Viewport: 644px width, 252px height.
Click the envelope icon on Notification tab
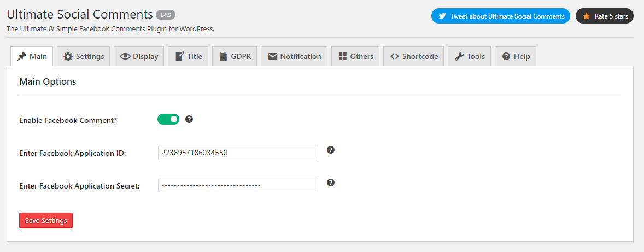[x=272, y=56]
